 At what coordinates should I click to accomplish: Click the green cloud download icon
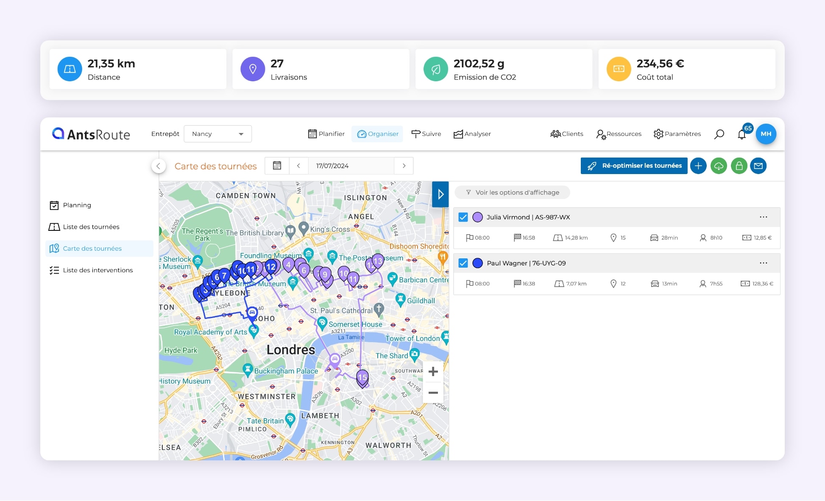pos(719,166)
